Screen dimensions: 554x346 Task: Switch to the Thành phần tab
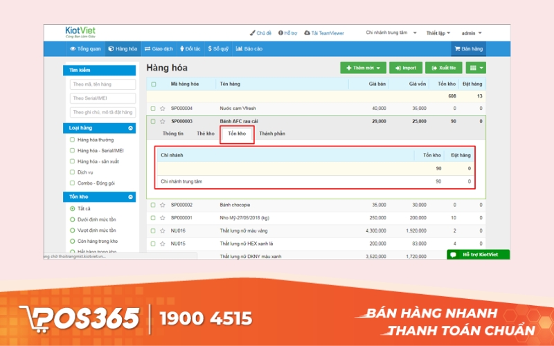pyautogui.click(x=272, y=134)
